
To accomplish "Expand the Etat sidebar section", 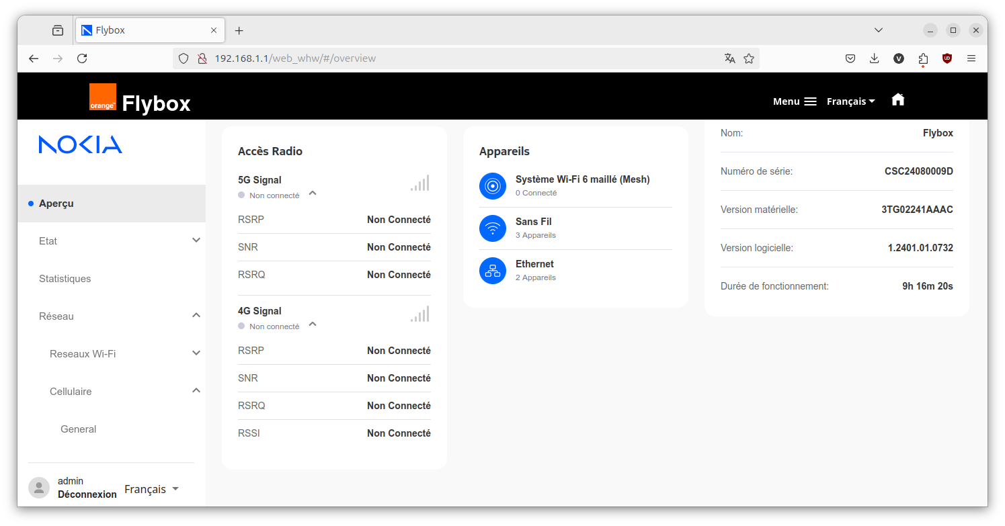I will 112,241.
